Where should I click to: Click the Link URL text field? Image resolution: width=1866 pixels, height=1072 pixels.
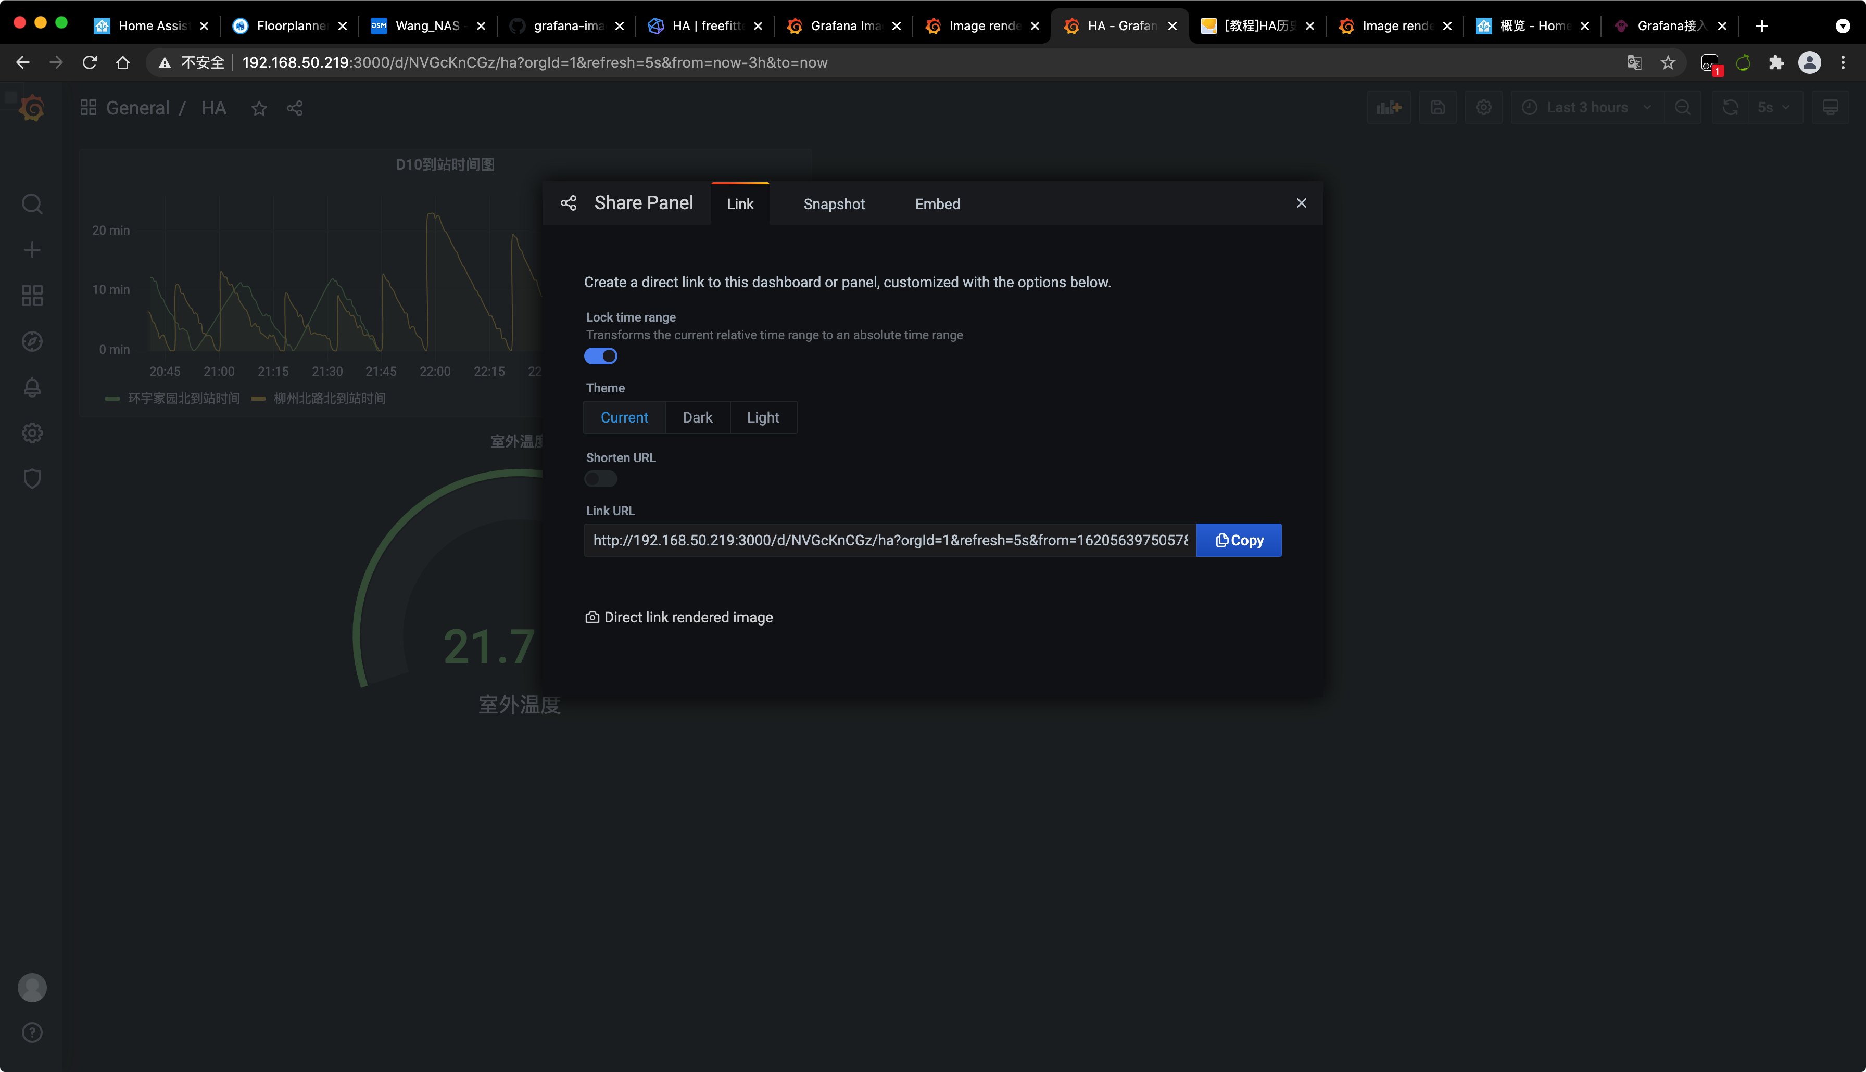(890, 540)
